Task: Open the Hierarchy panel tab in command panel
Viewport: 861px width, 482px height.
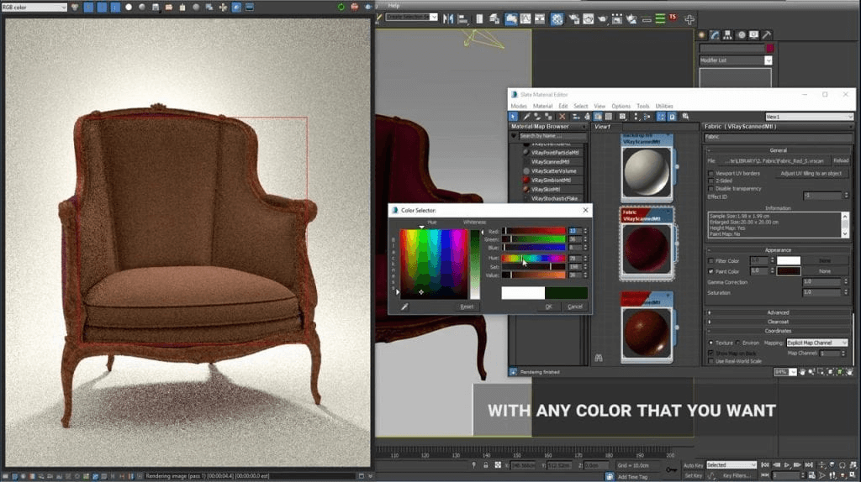Action: click(x=727, y=34)
